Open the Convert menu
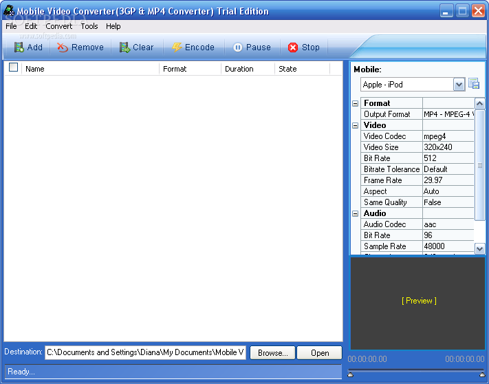Viewport: 489px width, 384px height. (59, 26)
